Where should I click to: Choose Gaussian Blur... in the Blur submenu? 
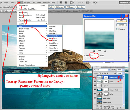[55, 36]
